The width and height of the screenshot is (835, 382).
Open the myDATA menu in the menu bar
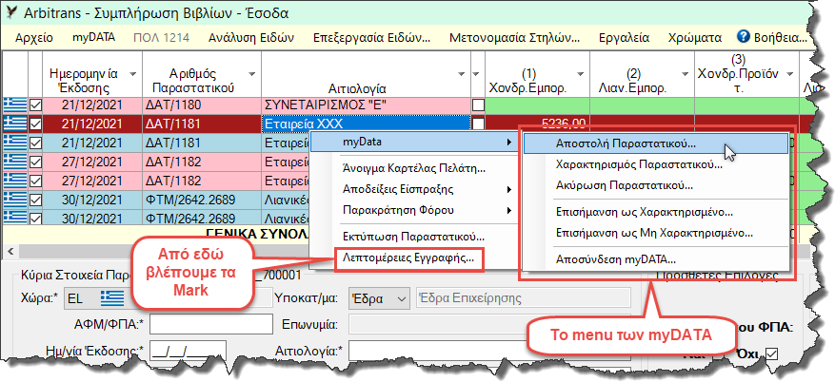(93, 38)
